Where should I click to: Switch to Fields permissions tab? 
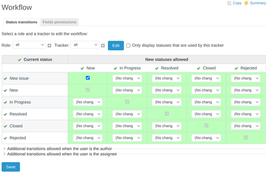coord(59,22)
